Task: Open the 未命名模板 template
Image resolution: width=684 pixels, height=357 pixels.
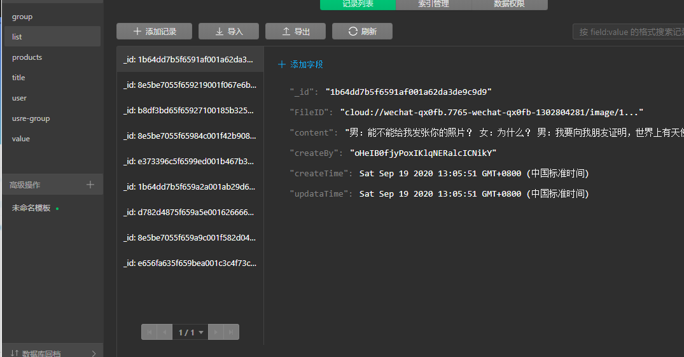Action: (x=31, y=207)
